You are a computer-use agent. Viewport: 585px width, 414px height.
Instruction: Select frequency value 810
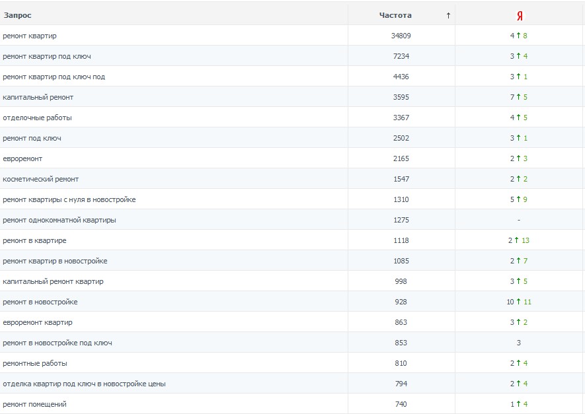(401, 364)
